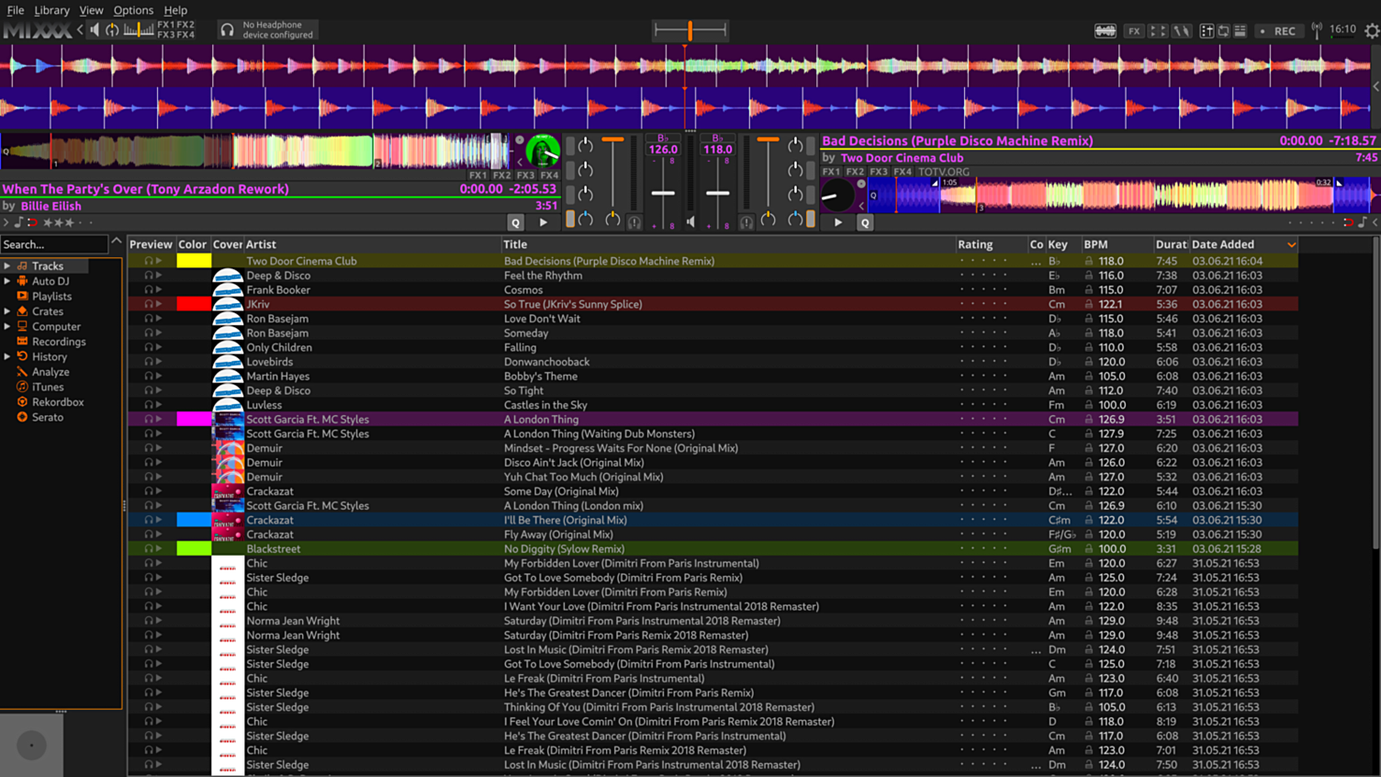
Task: Open the Options menu
Action: (x=133, y=10)
